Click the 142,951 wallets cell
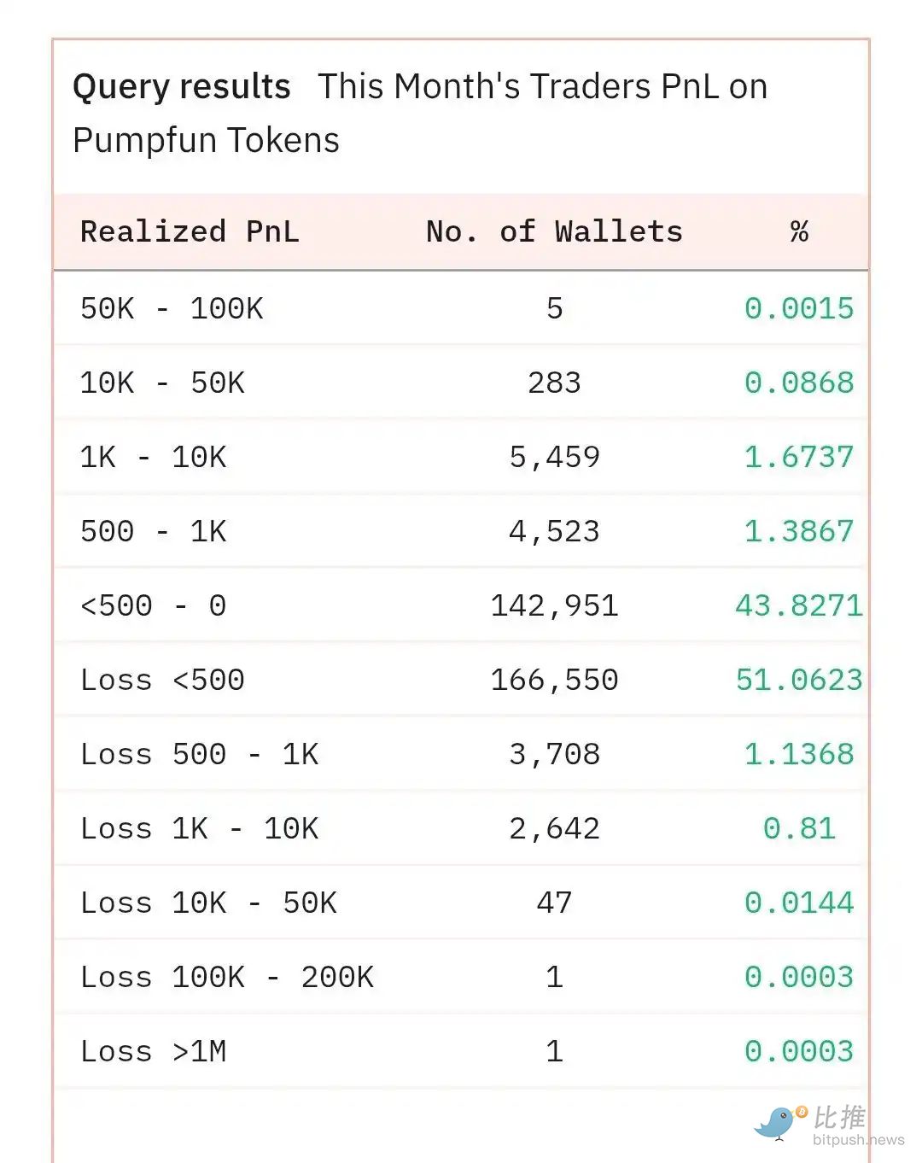This screenshot has height=1163, width=922. click(554, 605)
